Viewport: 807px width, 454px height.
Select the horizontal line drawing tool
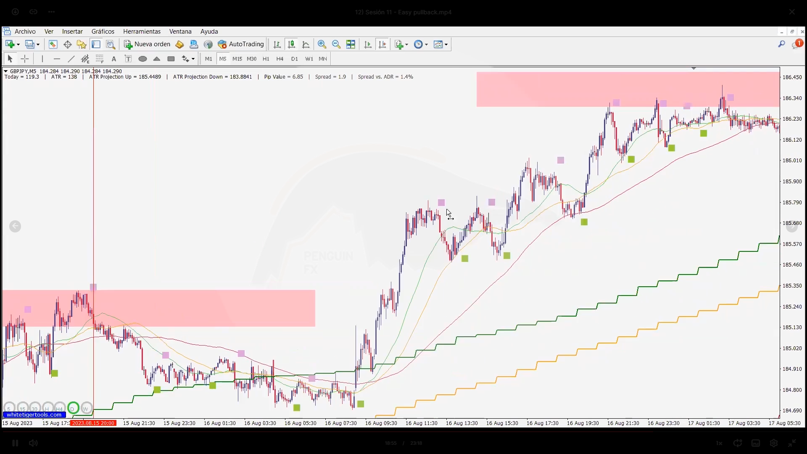click(x=57, y=59)
